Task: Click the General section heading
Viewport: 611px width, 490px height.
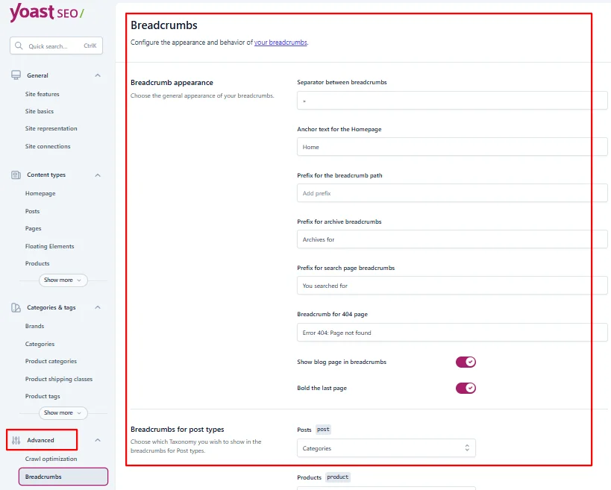Action: 37,75
